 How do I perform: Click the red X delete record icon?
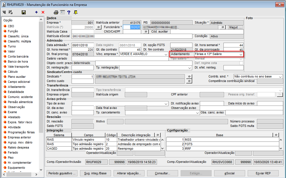click(43, 12)
